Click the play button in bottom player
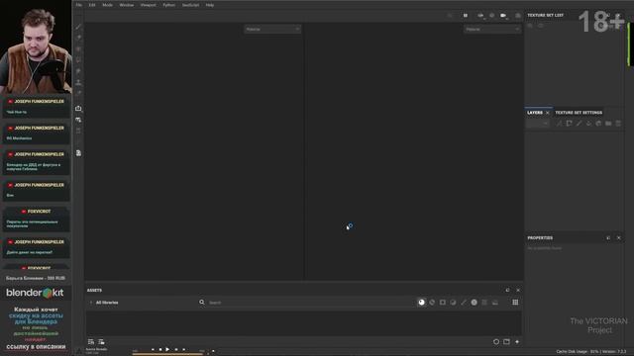This screenshot has width=634, height=356. pyautogui.click(x=167, y=349)
